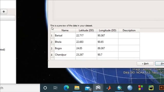Screen dimensions: 164x92
Task: Select the Longitude (DD) column header
Action: pyautogui.click(x=108, y=30)
